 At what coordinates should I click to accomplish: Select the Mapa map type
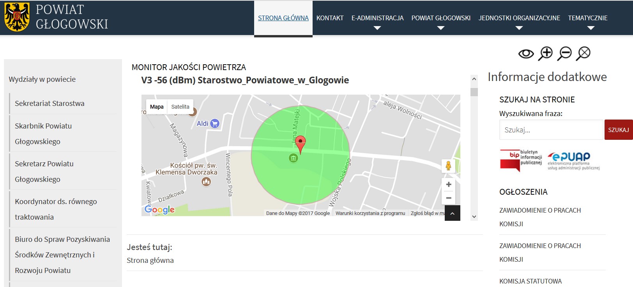[157, 107]
